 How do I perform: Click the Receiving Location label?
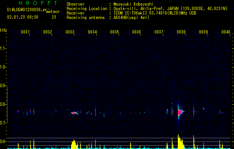pos(87,9)
